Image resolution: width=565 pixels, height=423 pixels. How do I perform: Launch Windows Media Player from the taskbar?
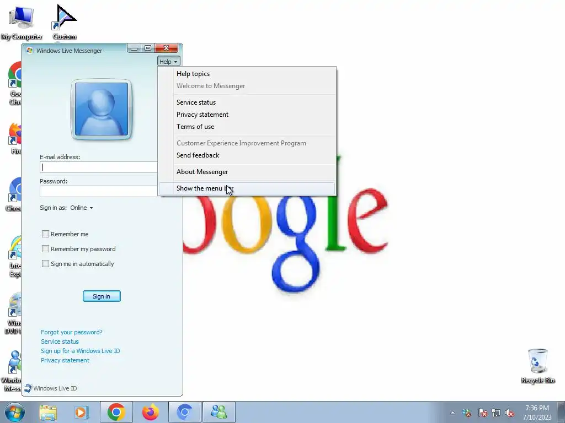pos(82,412)
